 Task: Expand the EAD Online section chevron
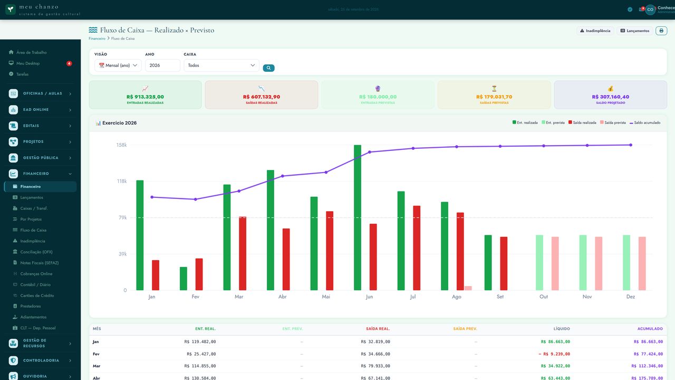[70, 110]
